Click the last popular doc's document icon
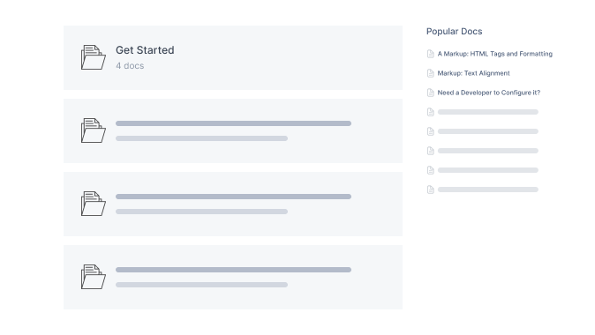This screenshot has width=595, height=335. [x=430, y=190]
